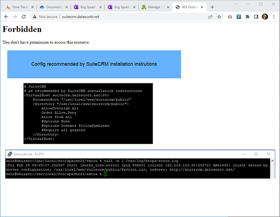Image resolution: width=280 pixels, height=217 pixels.
Task: Open the user profile avatar
Action: 265,17
